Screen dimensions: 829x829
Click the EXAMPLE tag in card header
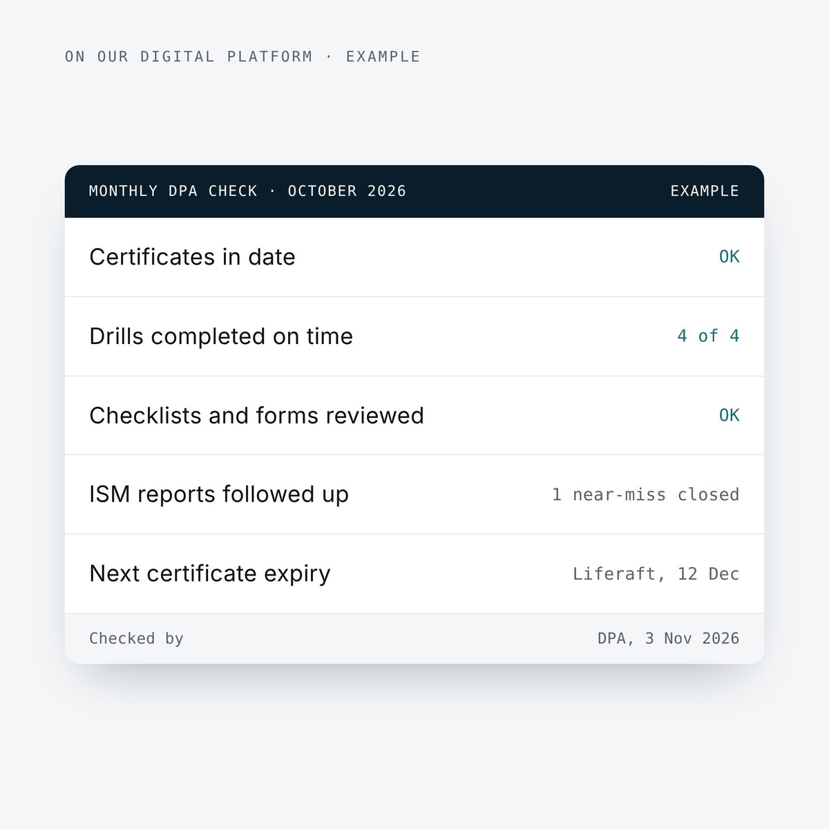point(705,191)
